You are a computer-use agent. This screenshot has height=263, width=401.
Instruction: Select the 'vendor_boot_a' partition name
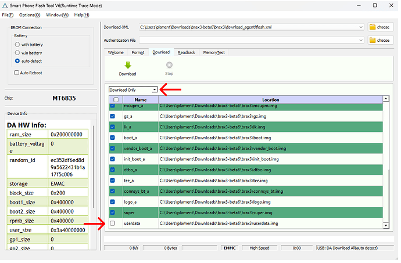pos(138,149)
